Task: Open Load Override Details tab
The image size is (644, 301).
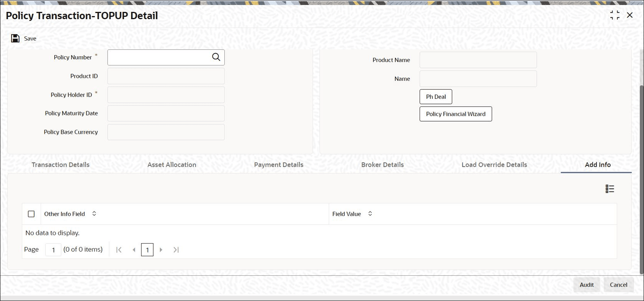Action: point(494,165)
